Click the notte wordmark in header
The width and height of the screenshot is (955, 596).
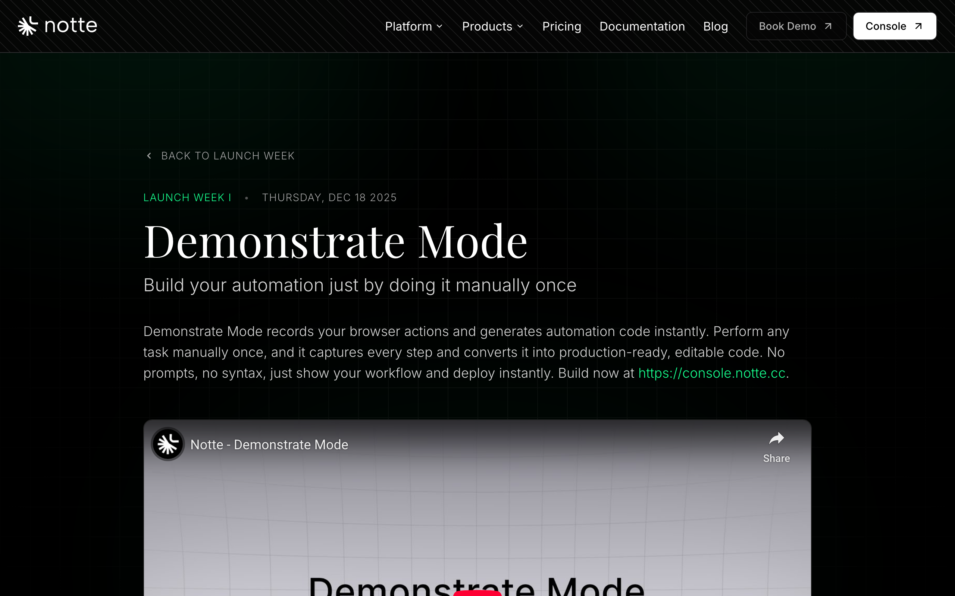[71, 26]
